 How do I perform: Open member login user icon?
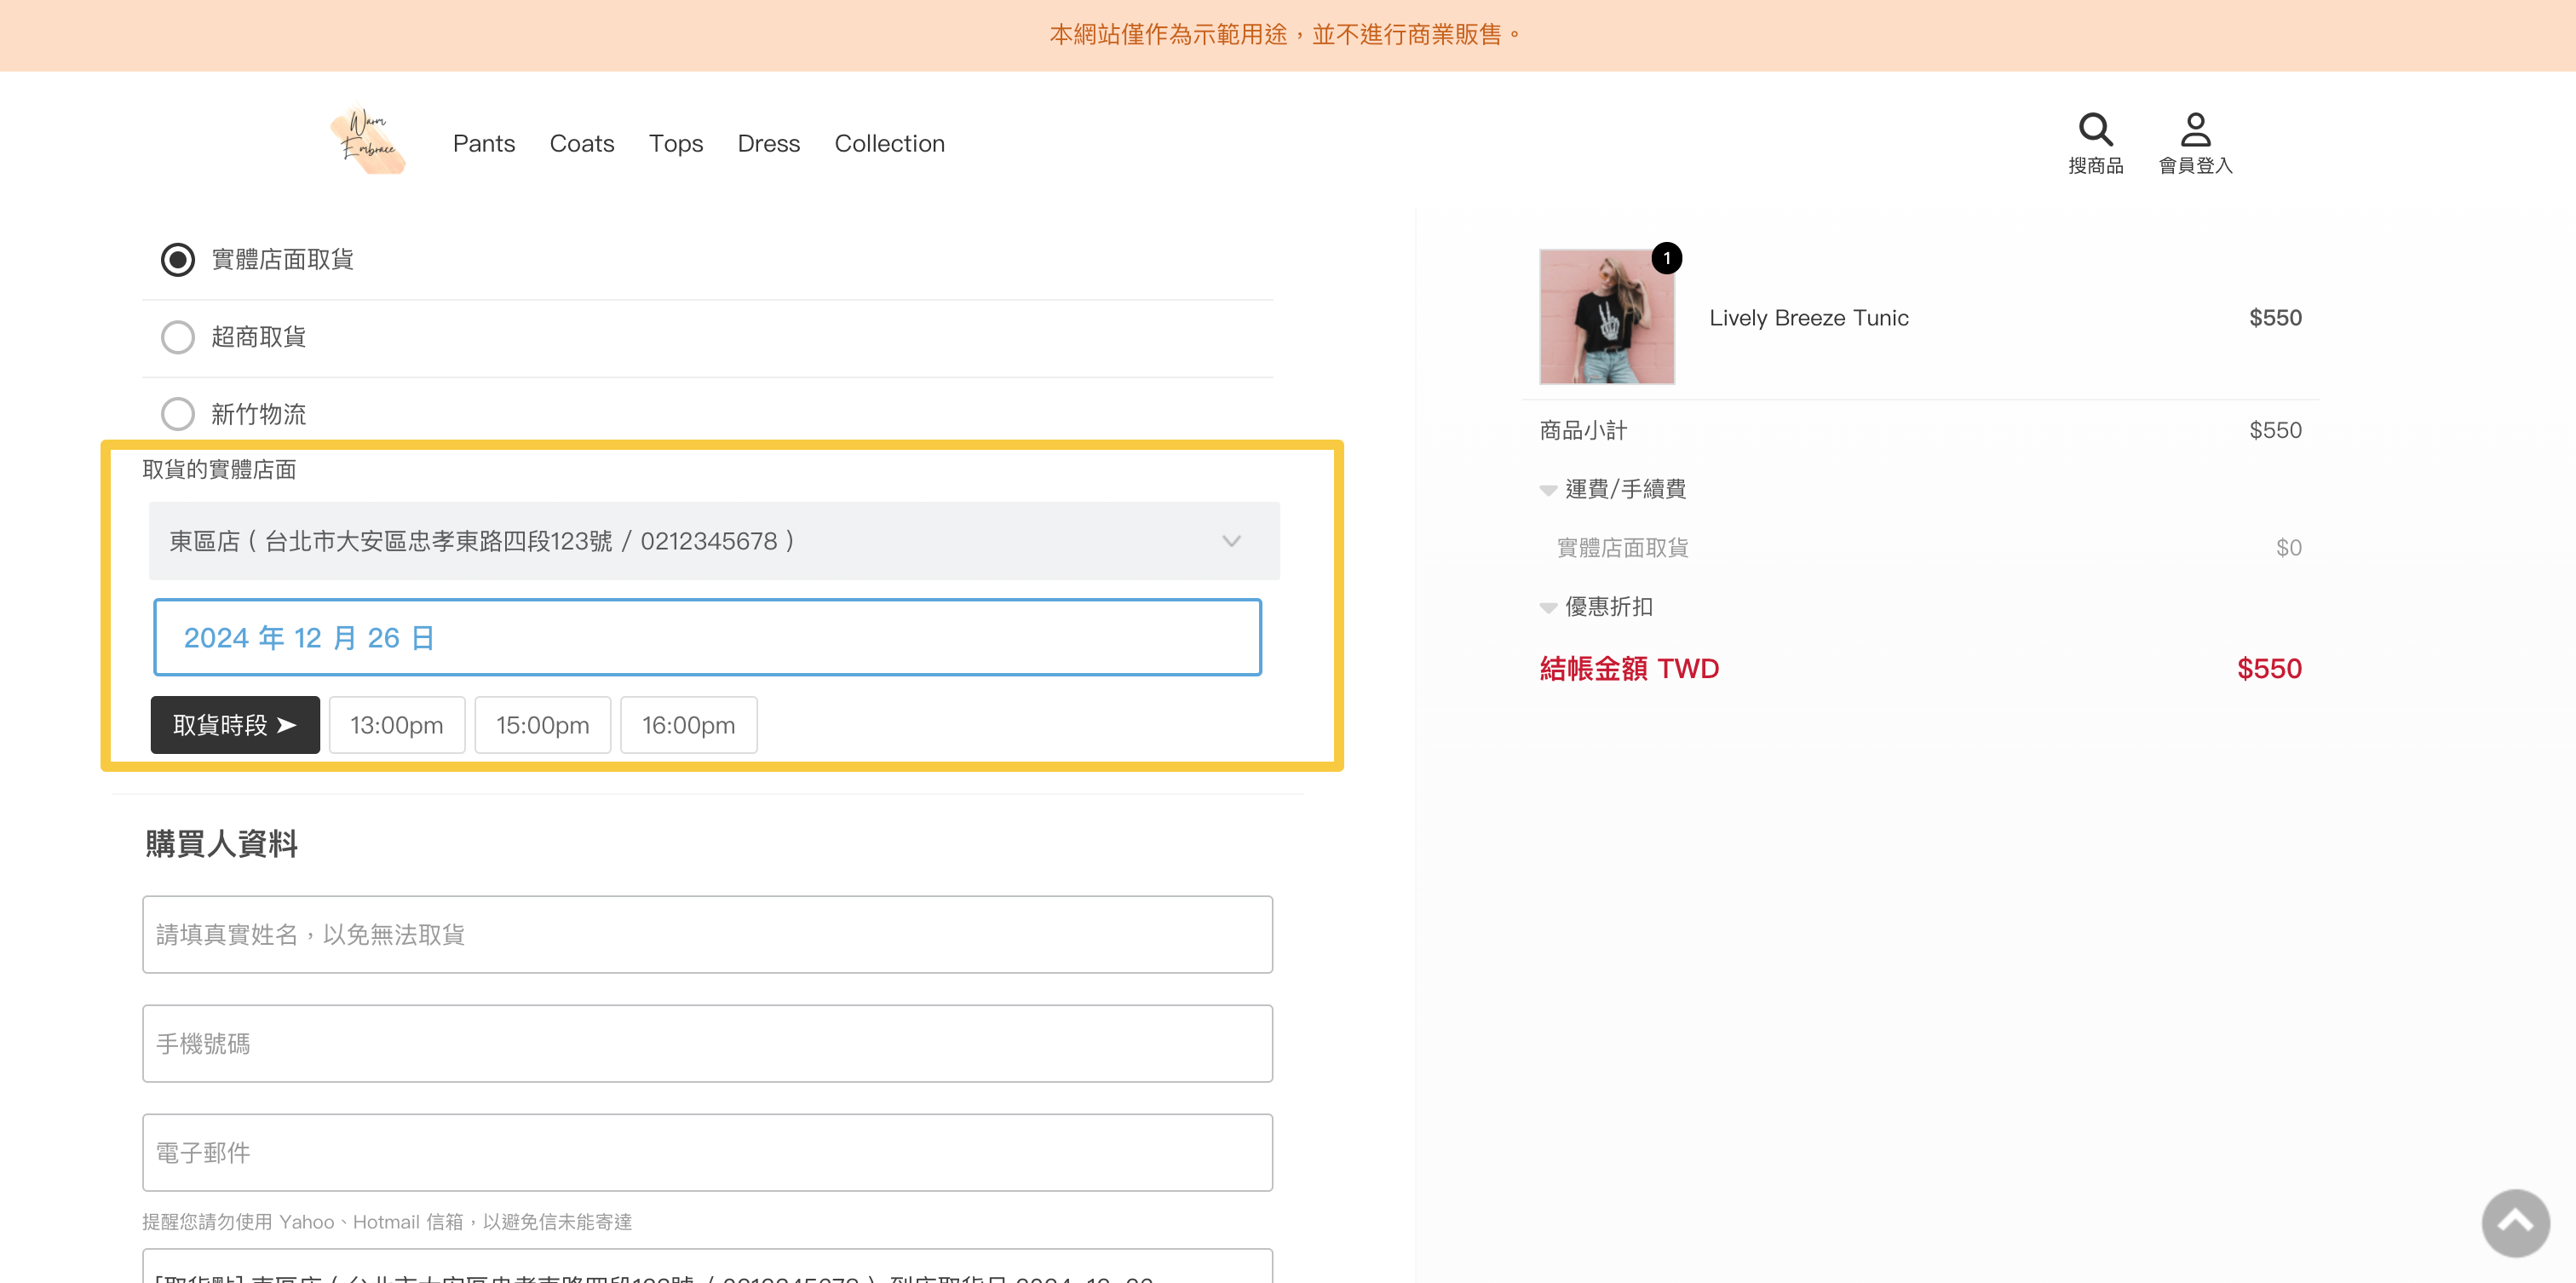pyautogui.click(x=2194, y=130)
